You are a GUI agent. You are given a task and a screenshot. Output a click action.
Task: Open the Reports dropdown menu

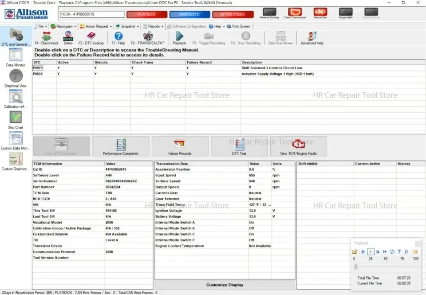[154, 26]
